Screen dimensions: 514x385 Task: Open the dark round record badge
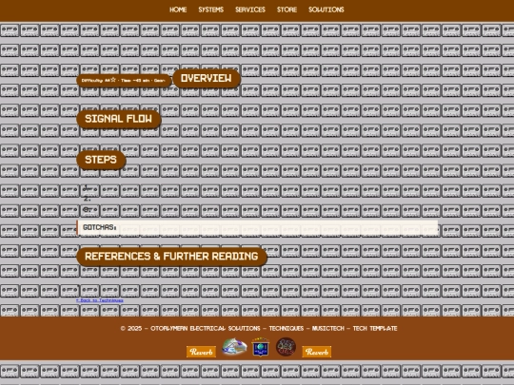[x=286, y=347]
